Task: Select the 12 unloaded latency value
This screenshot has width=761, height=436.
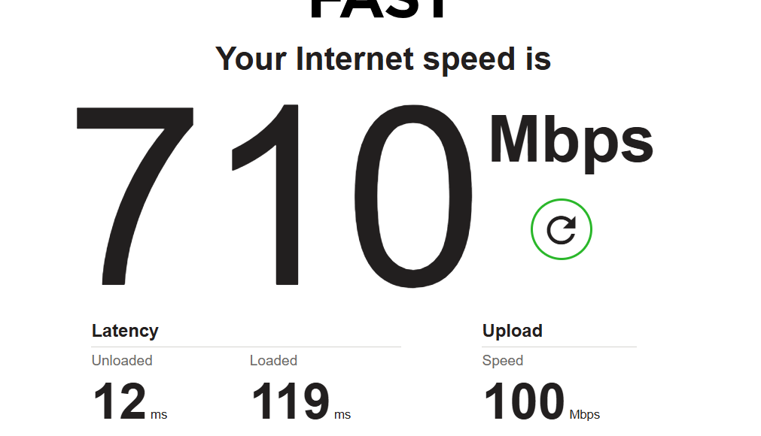Action: coord(120,401)
